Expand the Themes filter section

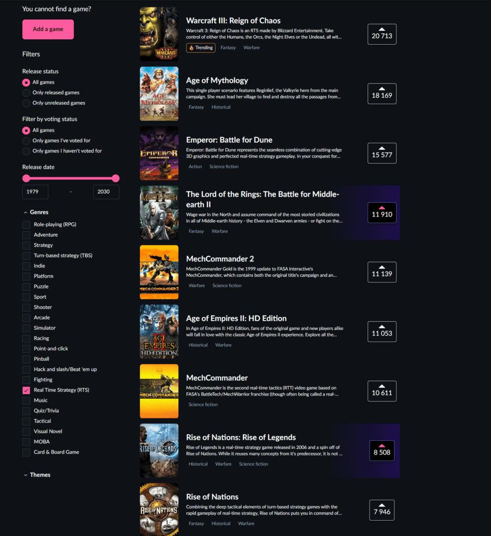37,475
